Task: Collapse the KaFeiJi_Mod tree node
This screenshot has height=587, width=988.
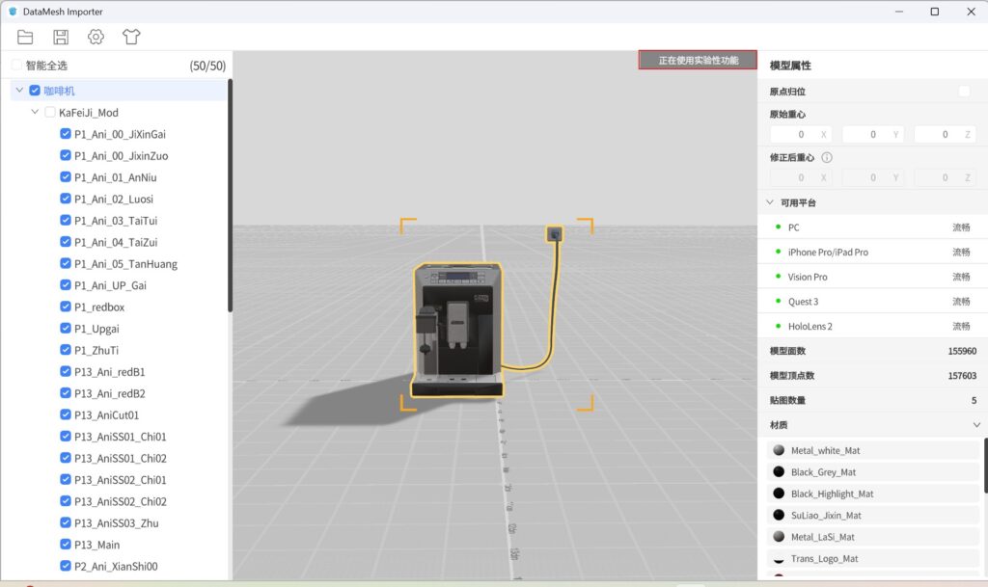Action: (36, 113)
